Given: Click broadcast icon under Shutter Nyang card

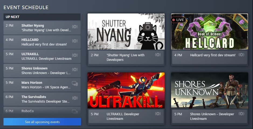Looking at the screenshot, I should 158,55.
